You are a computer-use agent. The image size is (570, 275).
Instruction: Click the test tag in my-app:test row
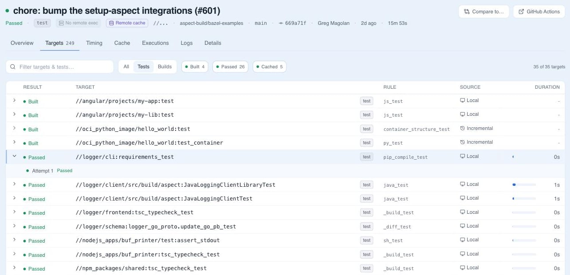(x=366, y=101)
